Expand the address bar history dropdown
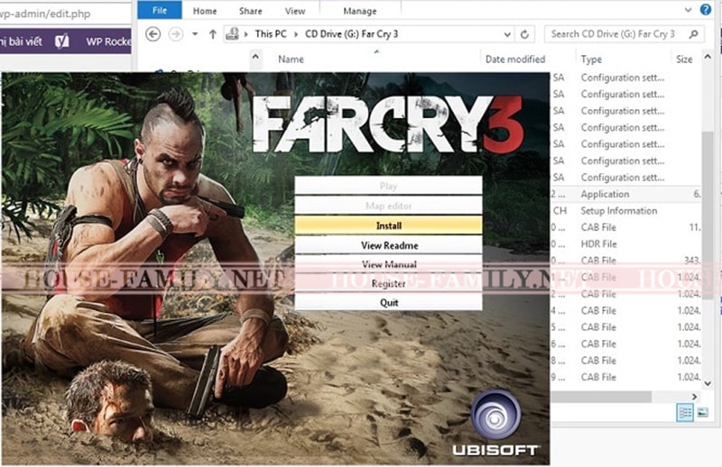 point(507,34)
